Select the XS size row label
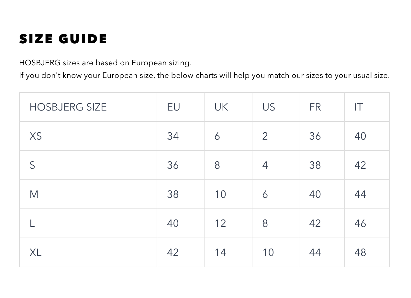Image resolution: width=411 pixels, height=298 pixels. pos(36,136)
